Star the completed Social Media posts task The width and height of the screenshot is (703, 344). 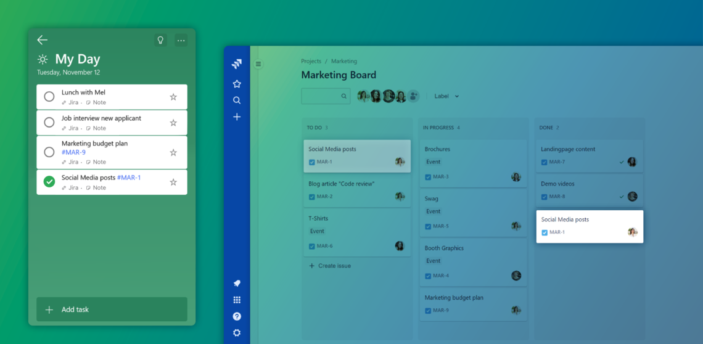tap(173, 182)
